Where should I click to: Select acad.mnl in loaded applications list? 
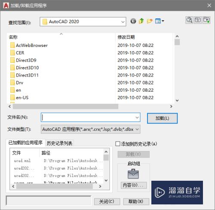coord(22,161)
